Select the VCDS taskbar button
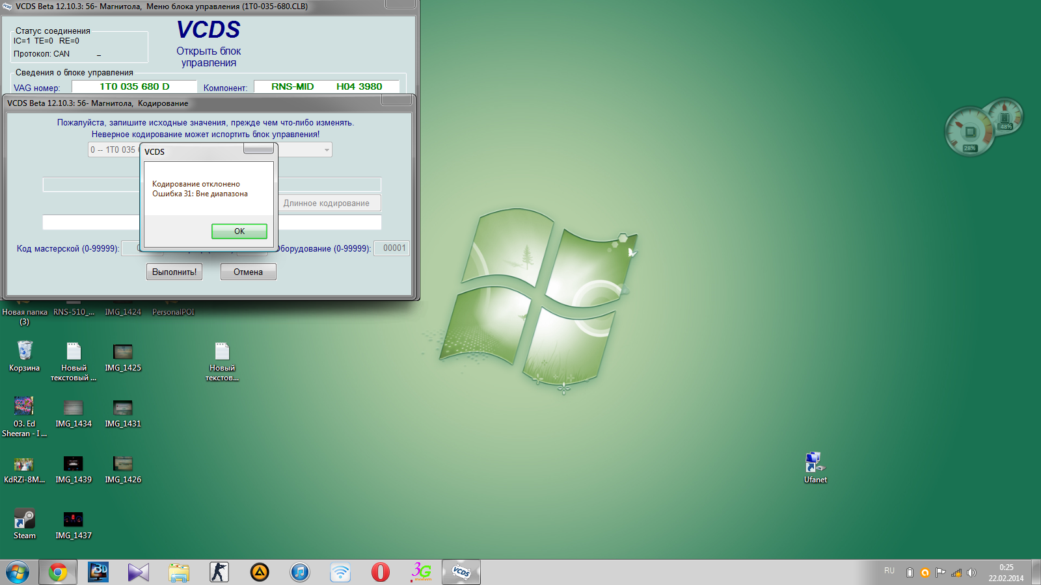This screenshot has height=585, width=1041. pyautogui.click(x=461, y=572)
